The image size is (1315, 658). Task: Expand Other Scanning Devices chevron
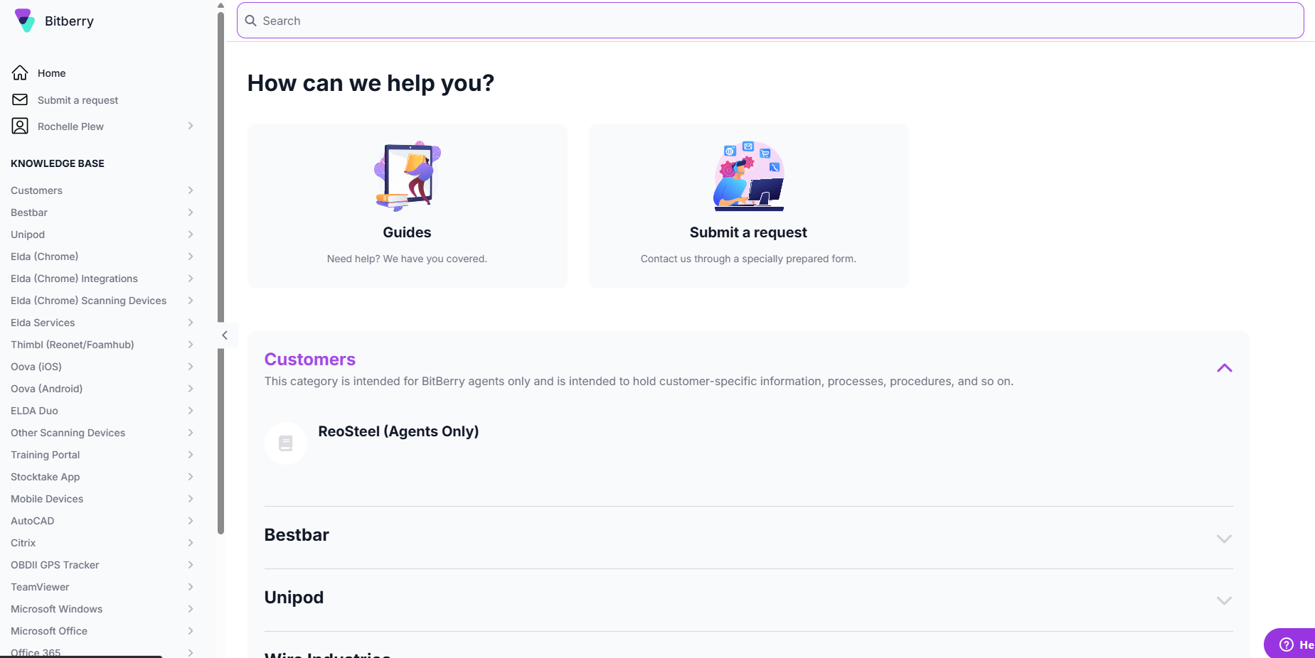pyautogui.click(x=191, y=433)
